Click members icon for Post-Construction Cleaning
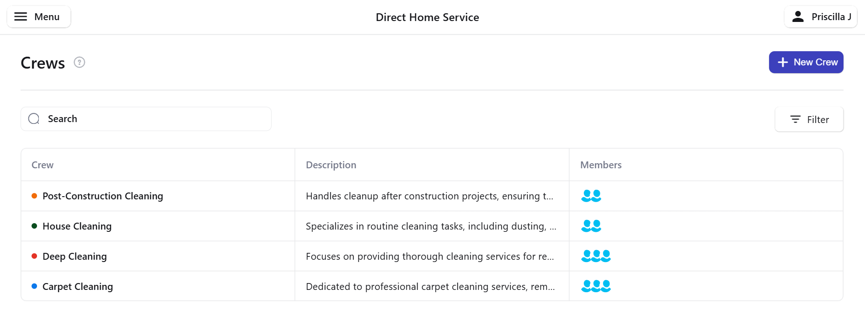 [591, 196]
